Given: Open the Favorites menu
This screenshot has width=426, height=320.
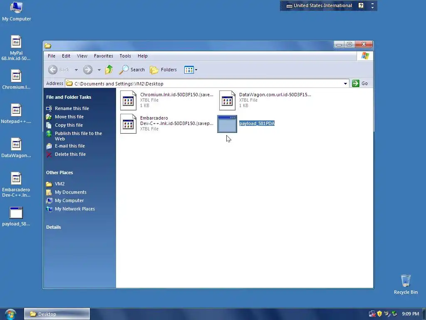Looking at the screenshot, I should tap(104, 56).
